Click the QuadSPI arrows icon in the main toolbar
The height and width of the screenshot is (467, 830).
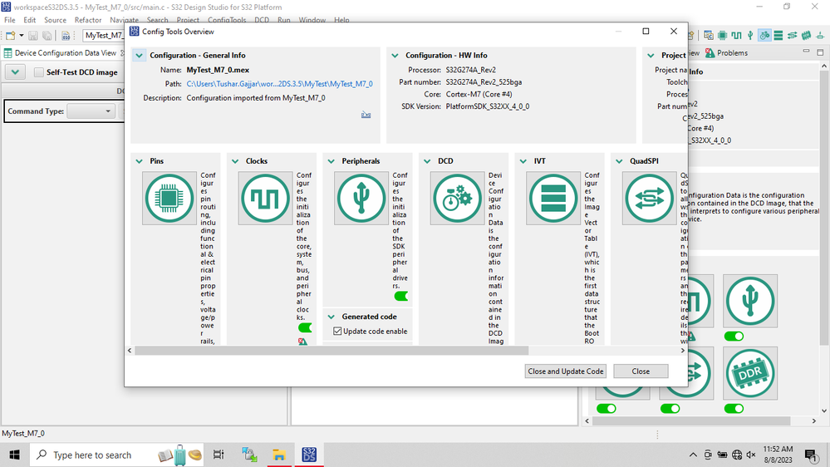pyautogui.click(x=792, y=36)
